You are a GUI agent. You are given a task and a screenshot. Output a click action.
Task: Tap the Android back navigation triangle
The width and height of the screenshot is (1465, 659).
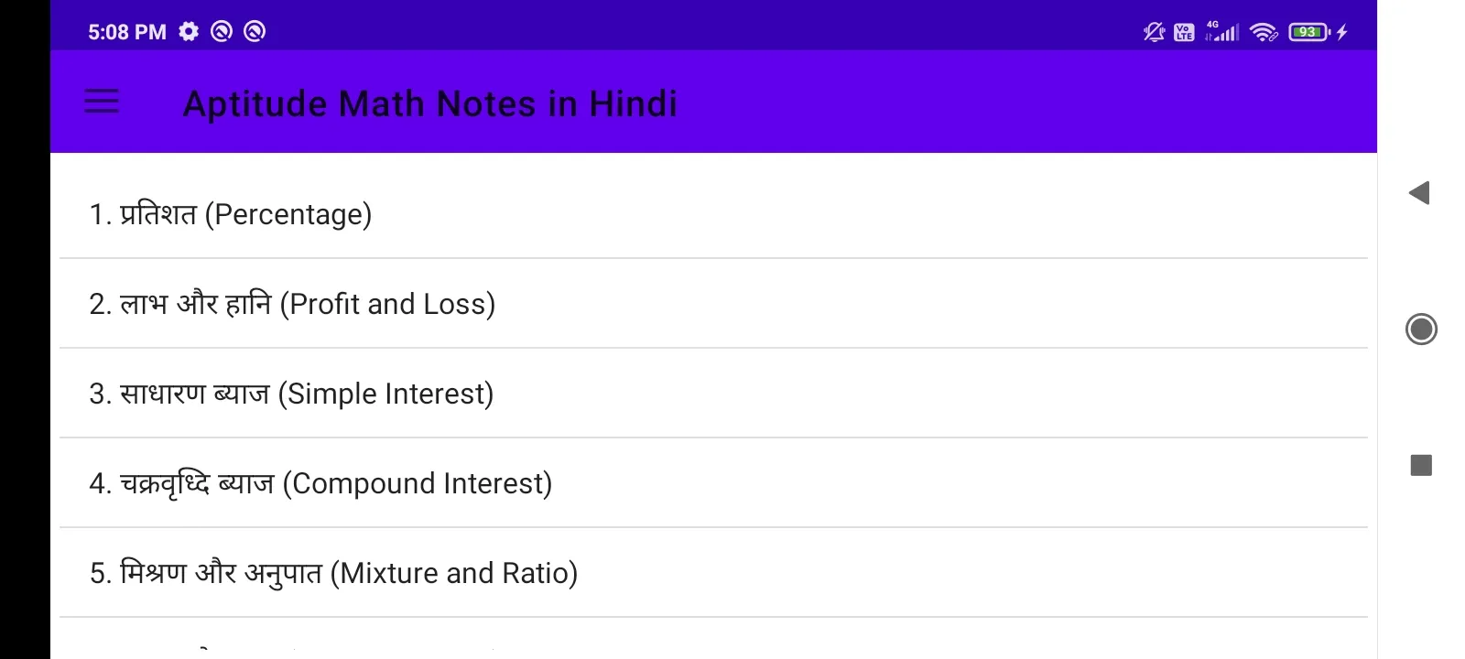tap(1419, 193)
